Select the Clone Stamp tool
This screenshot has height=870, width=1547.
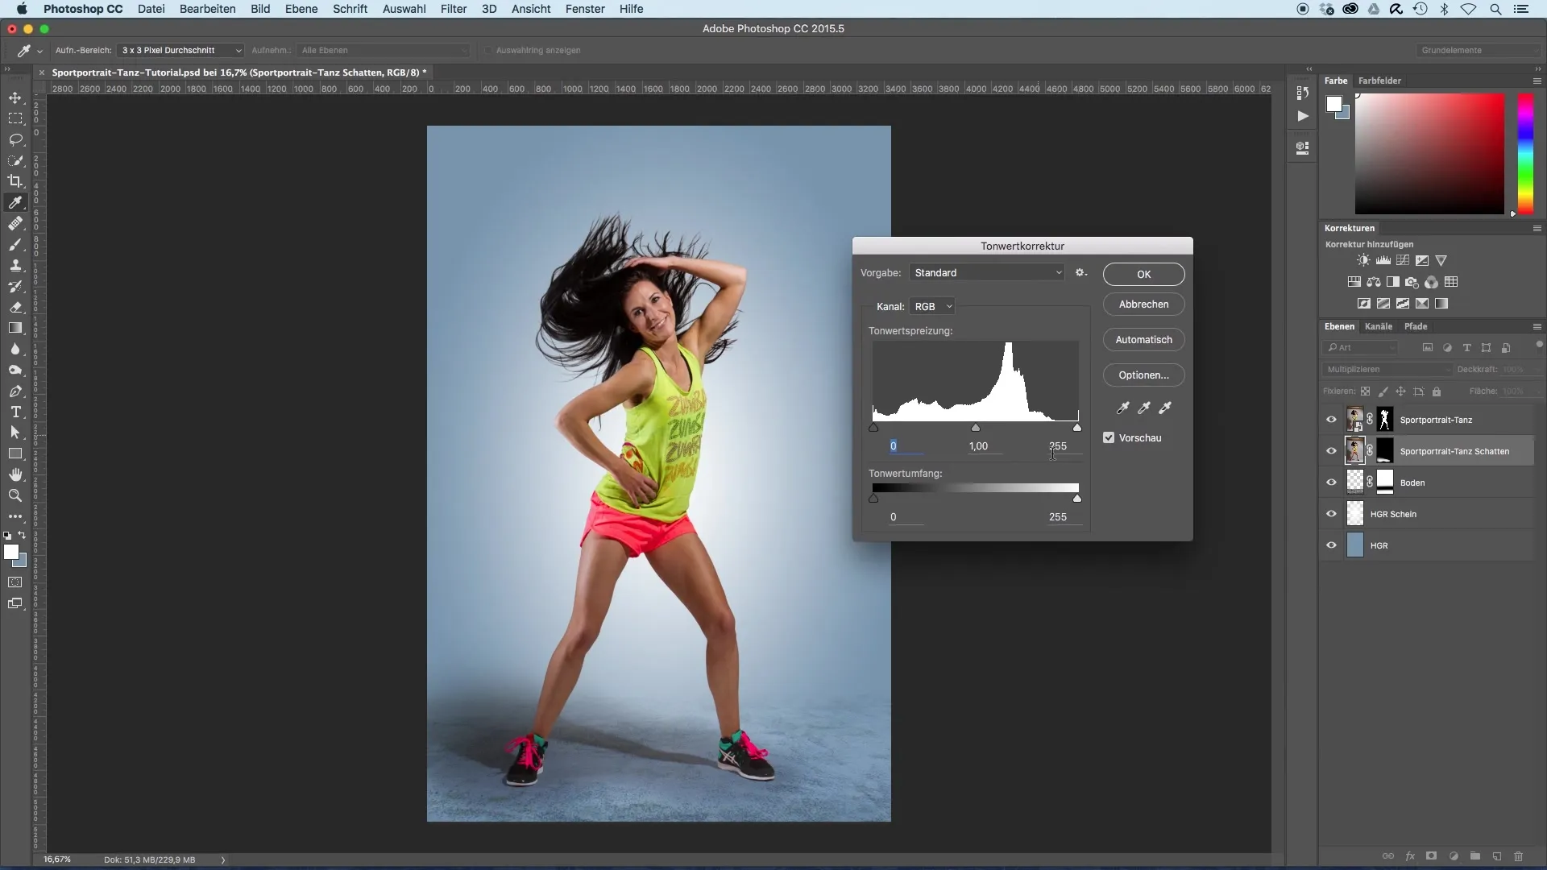15,265
